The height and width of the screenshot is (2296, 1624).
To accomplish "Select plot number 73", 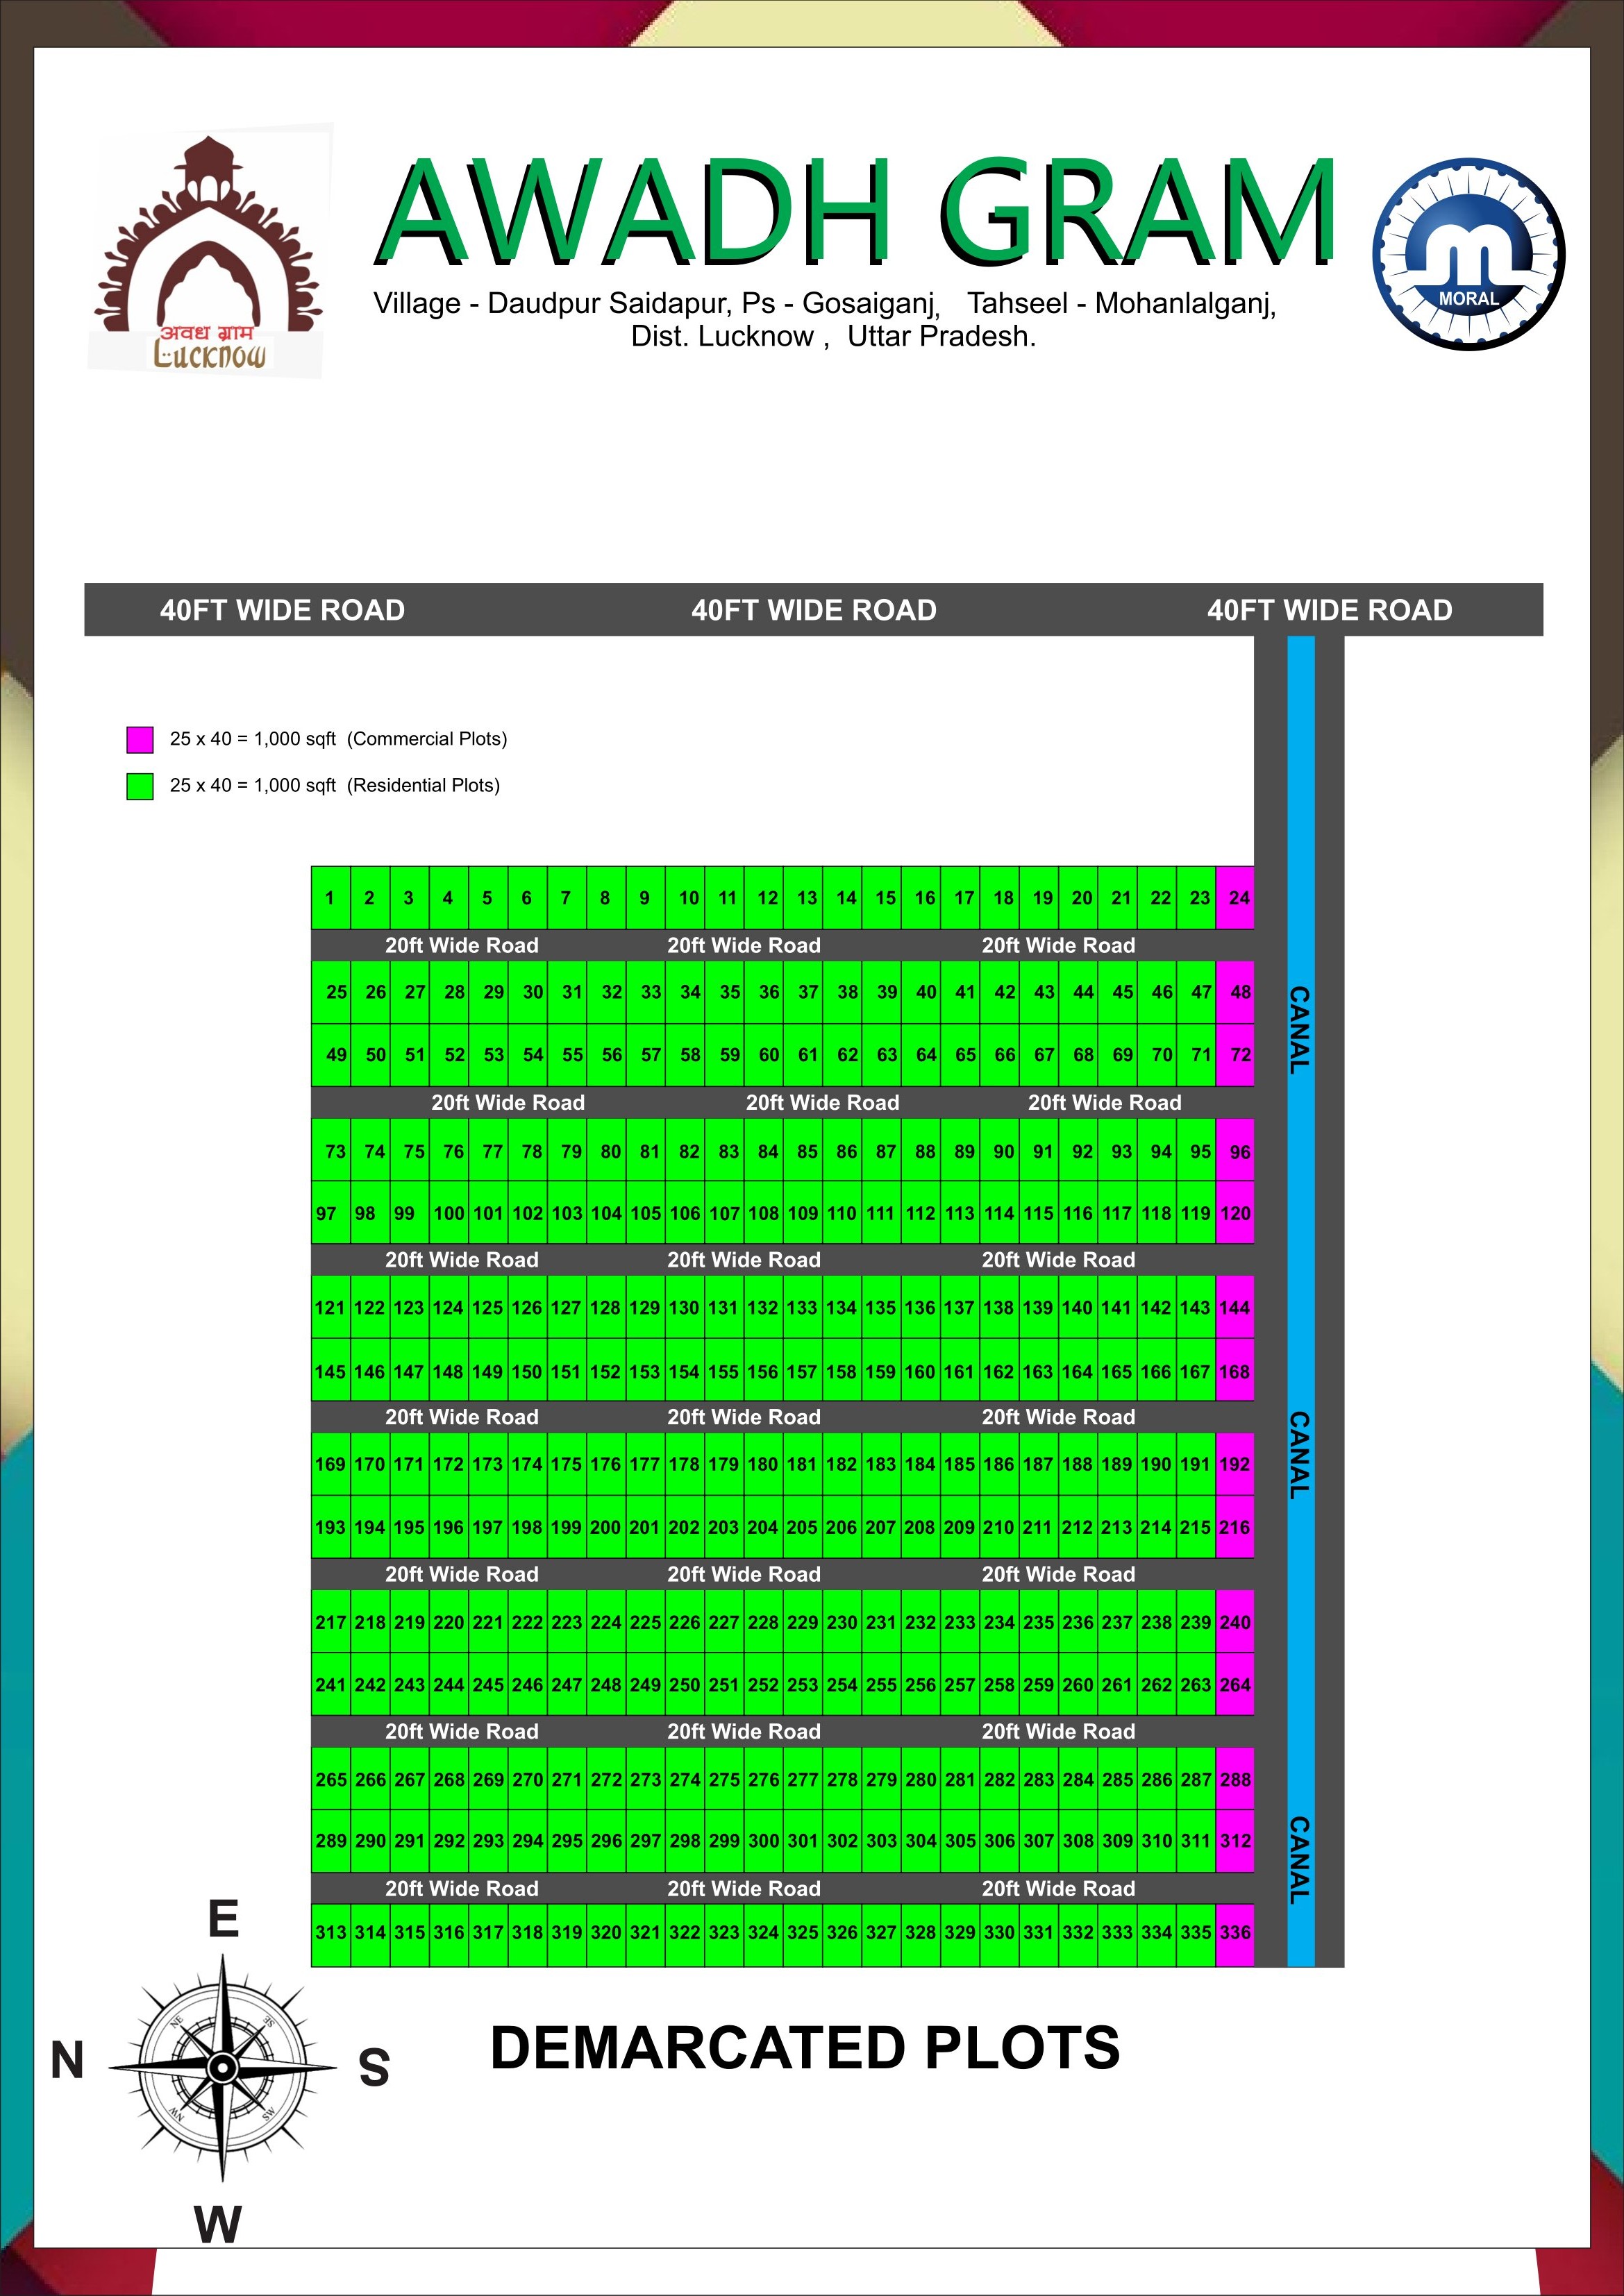I will click(x=330, y=1151).
